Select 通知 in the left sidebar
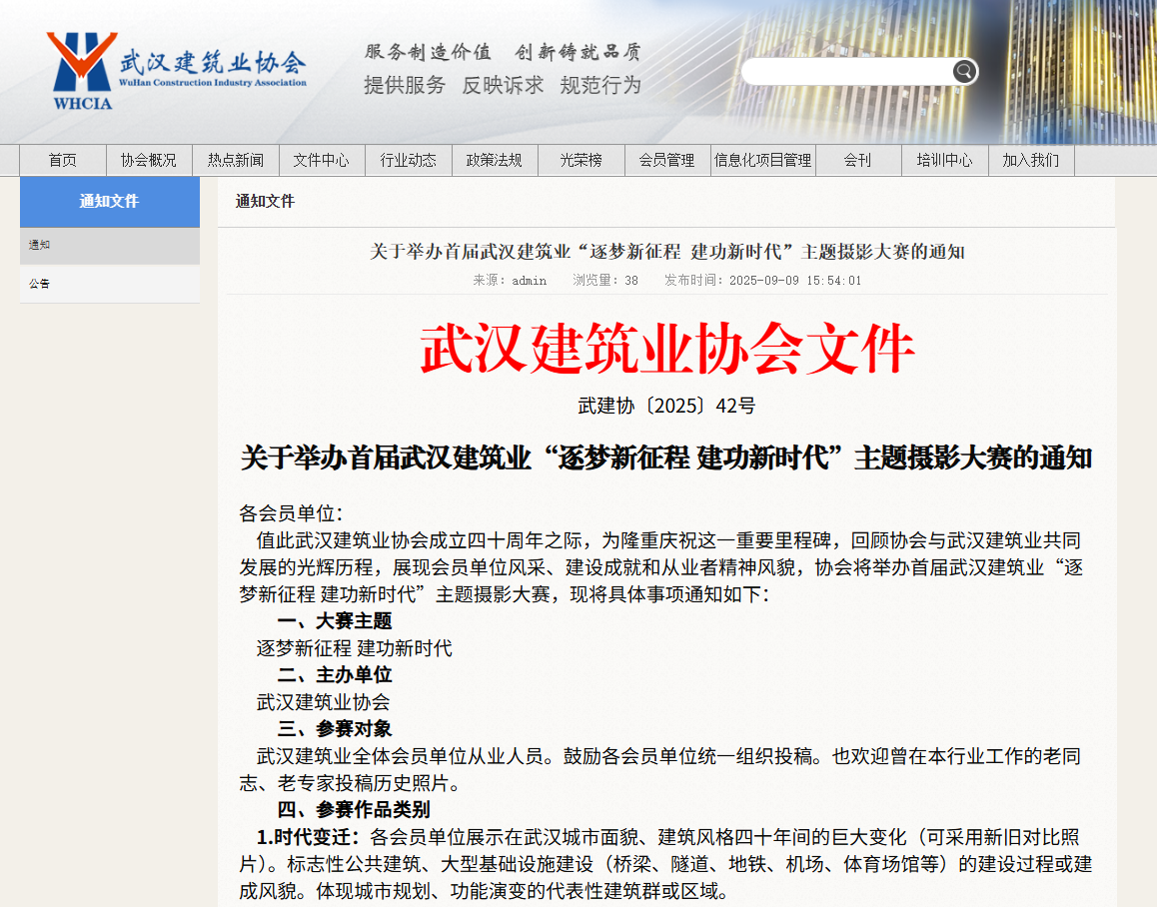1157x907 pixels. tap(39, 245)
